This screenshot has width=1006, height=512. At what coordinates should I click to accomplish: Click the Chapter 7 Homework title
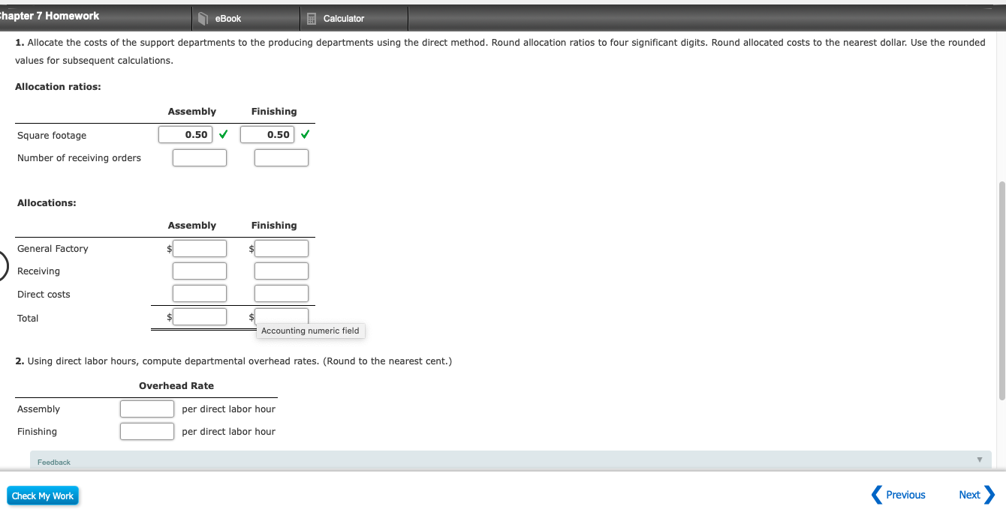pos(50,16)
